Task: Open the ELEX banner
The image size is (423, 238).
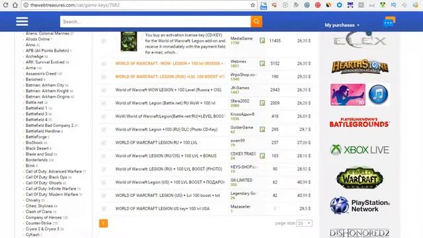Action: [360, 40]
